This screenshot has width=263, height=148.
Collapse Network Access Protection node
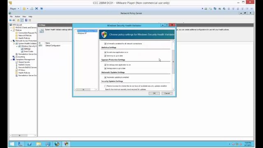point(11,41)
